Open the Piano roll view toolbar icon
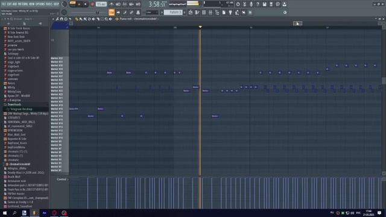This screenshot has height=217, width=386. [x=197, y=12]
